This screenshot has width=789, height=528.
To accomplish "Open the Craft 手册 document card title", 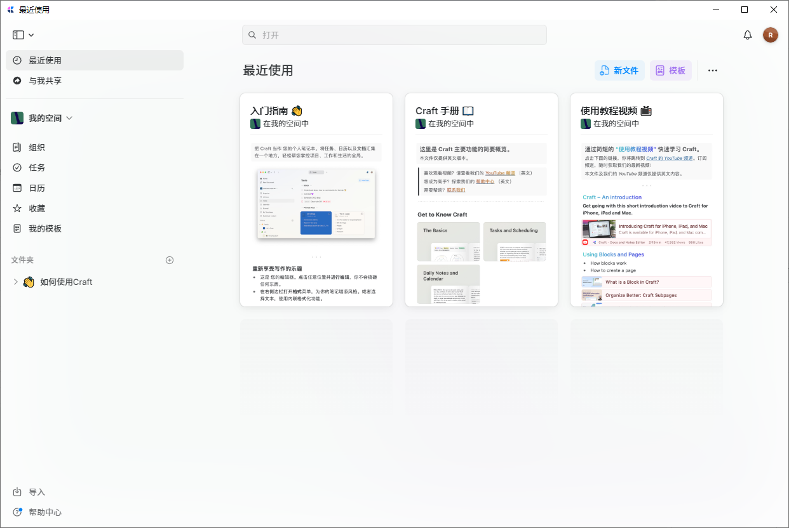I will click(445, 110).
